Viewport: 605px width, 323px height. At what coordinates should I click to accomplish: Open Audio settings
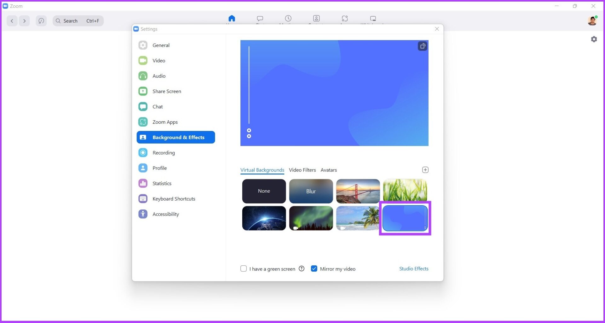(x=176, y=76)
